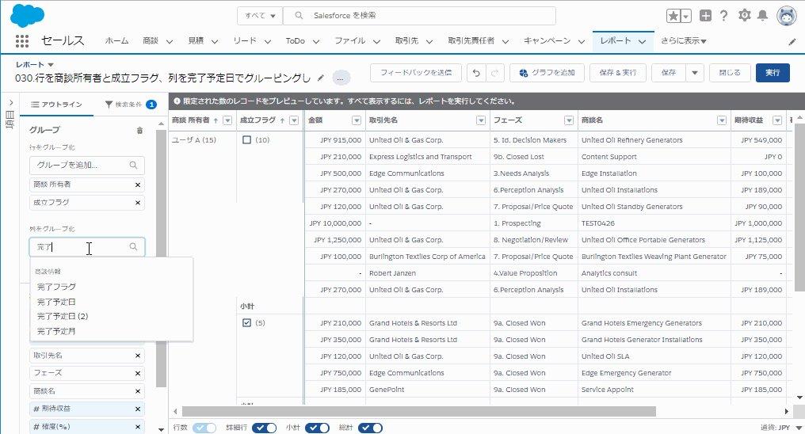Select 完了予定日 (2) from suggestions
The height and width of the screenshot is (434, 805).
(x=63, y=317)
